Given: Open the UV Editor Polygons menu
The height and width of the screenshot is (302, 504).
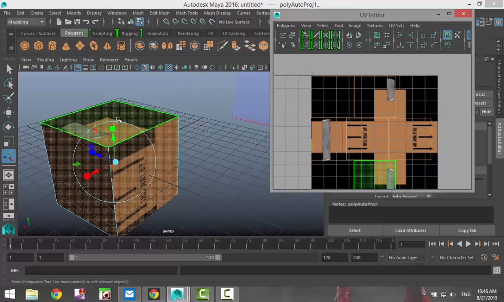Looking at the screenshot, I should (x=286, y=26).
